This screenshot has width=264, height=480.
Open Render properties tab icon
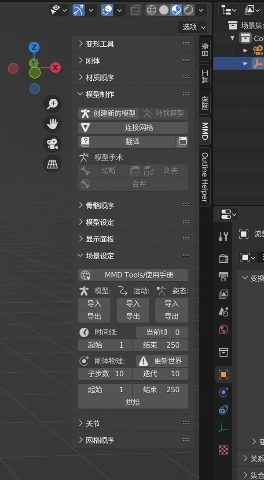(224, 258)
